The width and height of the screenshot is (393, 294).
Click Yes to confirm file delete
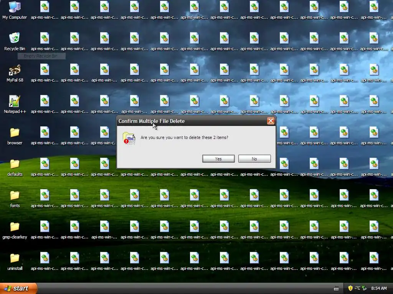point(218,159)
